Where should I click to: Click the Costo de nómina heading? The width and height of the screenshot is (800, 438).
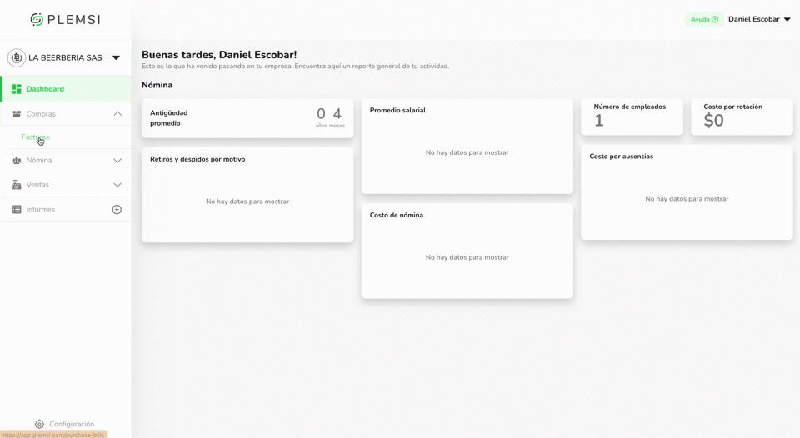(397, 215)
